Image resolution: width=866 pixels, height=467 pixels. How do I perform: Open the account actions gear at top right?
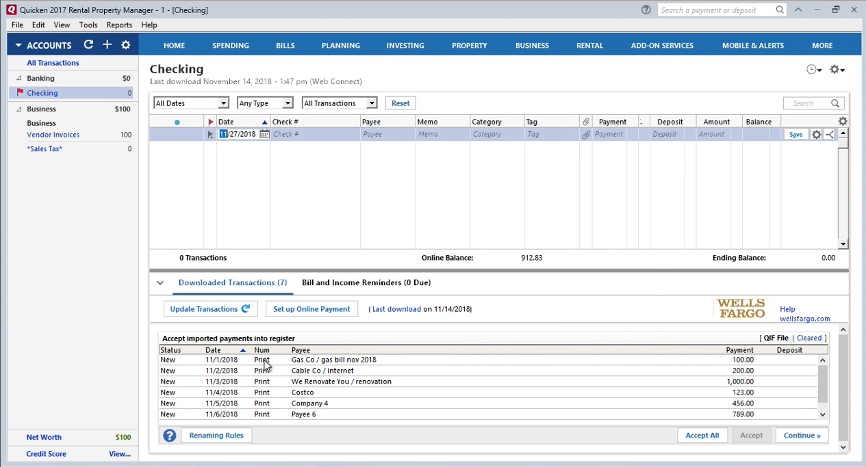[837, 69]
